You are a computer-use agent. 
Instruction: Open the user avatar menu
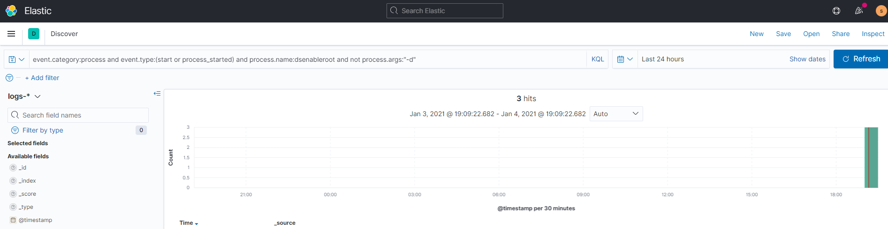click(x=881, y=11)
